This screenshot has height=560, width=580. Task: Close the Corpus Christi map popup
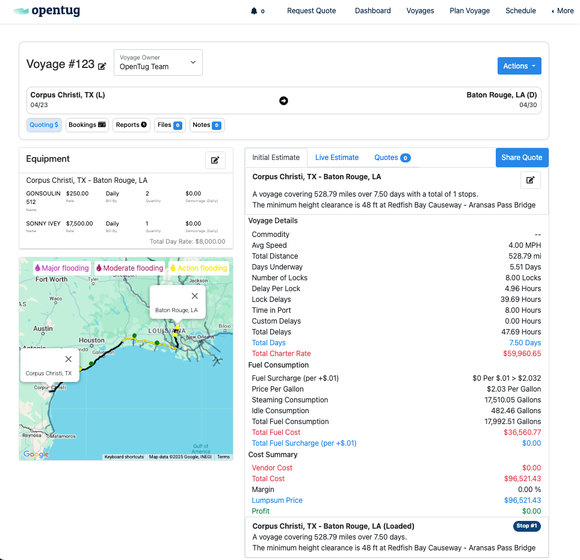pos(69,359)
